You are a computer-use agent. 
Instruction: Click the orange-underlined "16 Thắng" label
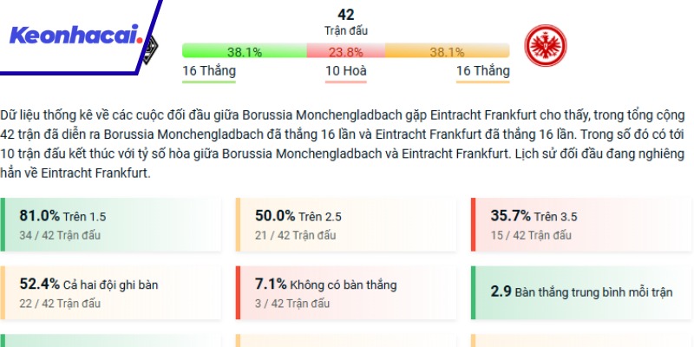(x=482, y=71)
